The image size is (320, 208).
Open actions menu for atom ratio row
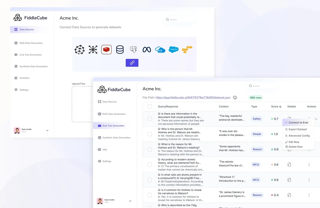click(x=309, y=180)
